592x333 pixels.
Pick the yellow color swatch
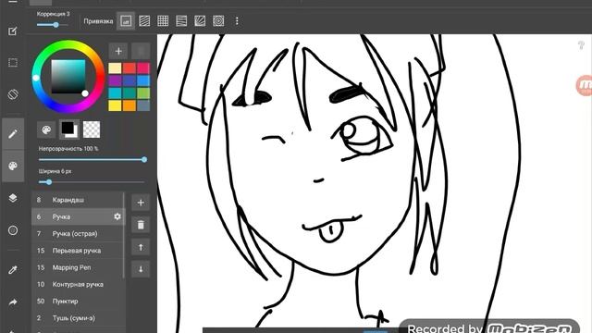(x=115, y=105)
